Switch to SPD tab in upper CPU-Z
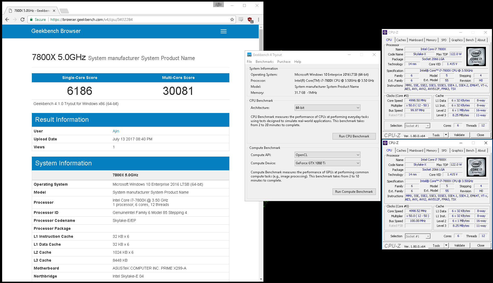 [444, 40]
